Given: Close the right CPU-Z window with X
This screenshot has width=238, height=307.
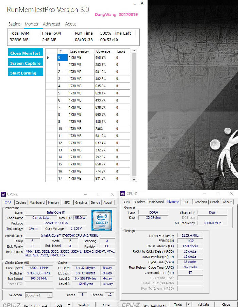Looking at the screenshot, I should (232, 194).
